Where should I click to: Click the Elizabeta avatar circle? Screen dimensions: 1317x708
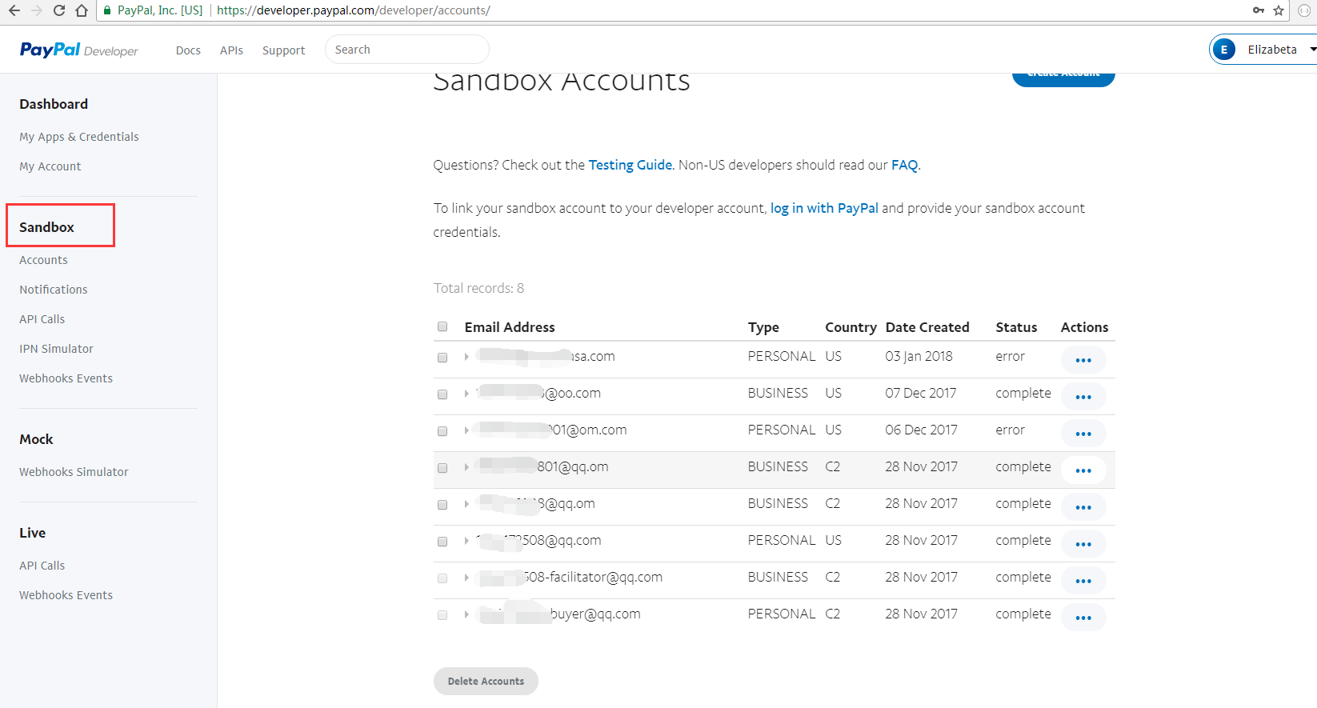click(1224, 50)
